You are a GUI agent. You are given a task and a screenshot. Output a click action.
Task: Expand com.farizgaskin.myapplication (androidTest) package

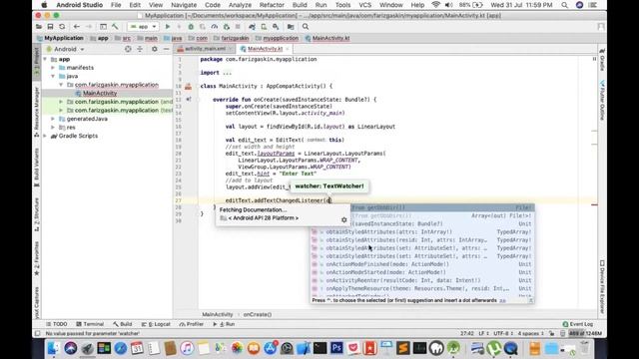point(61,102)
